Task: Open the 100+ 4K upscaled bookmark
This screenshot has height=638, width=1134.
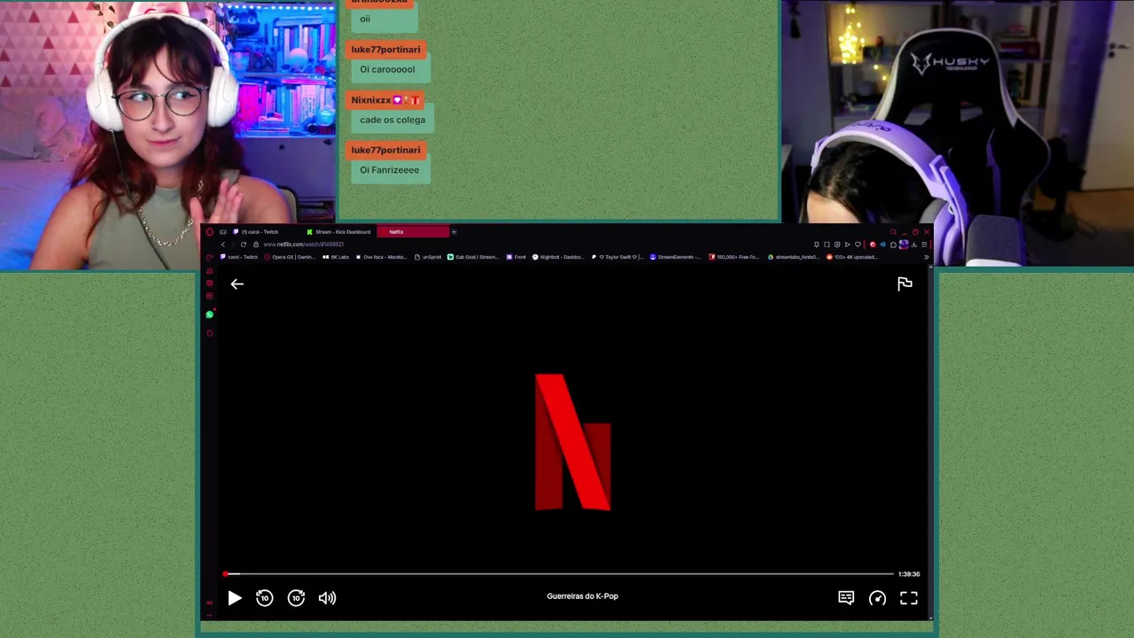Action: click(x=851, y=257)
